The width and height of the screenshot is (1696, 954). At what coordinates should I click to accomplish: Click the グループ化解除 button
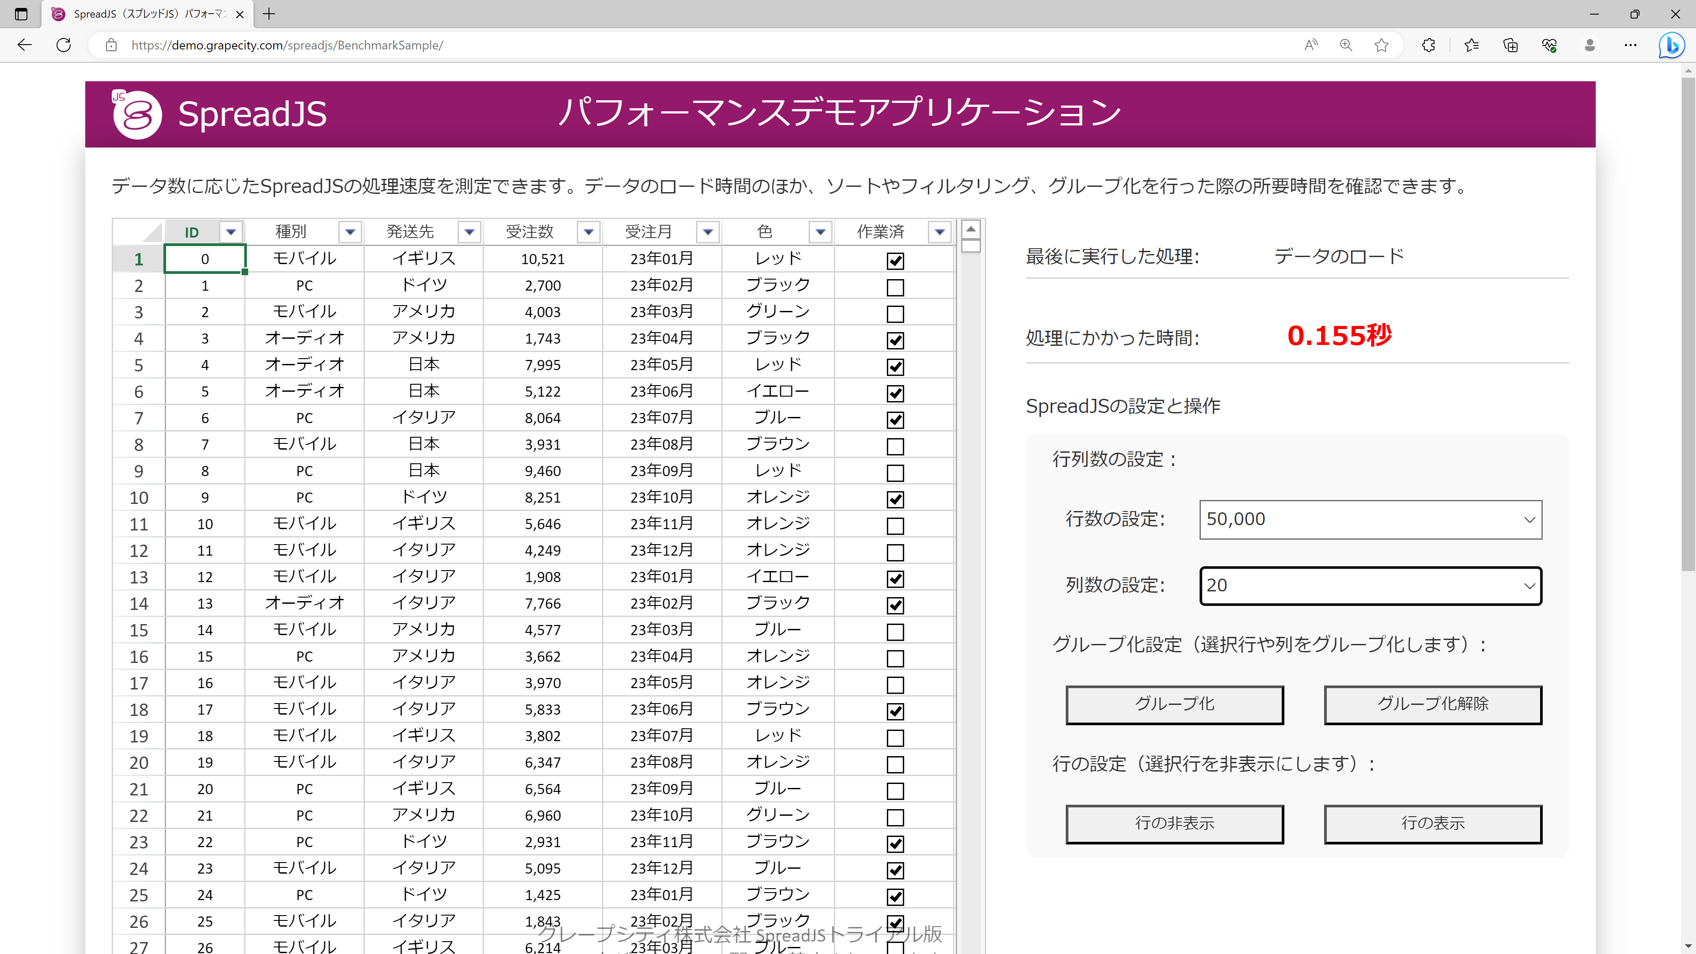point(1433,704)
